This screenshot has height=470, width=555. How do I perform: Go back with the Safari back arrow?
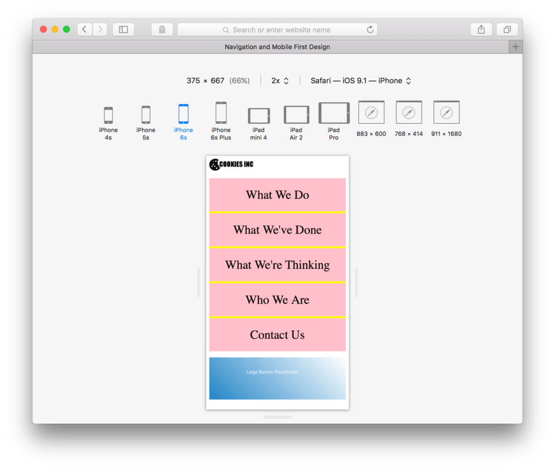pos(84,29)
